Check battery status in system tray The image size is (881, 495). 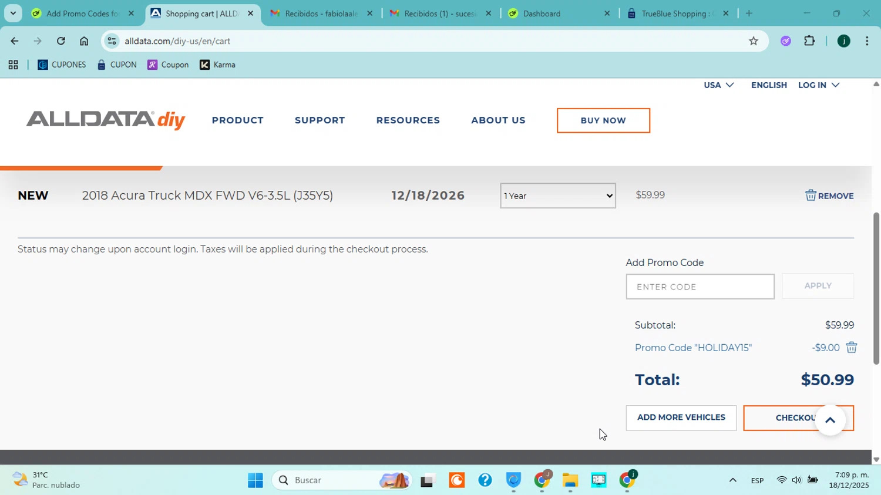[x=812, y=480]
